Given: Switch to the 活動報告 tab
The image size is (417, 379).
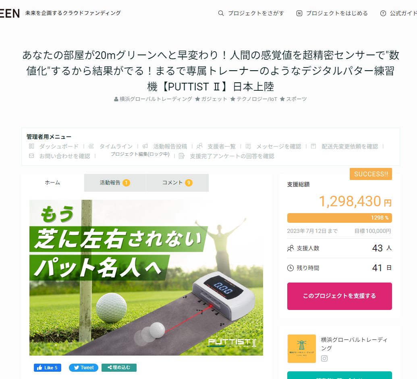Looking at the screenshot, I should pos(115,183).
